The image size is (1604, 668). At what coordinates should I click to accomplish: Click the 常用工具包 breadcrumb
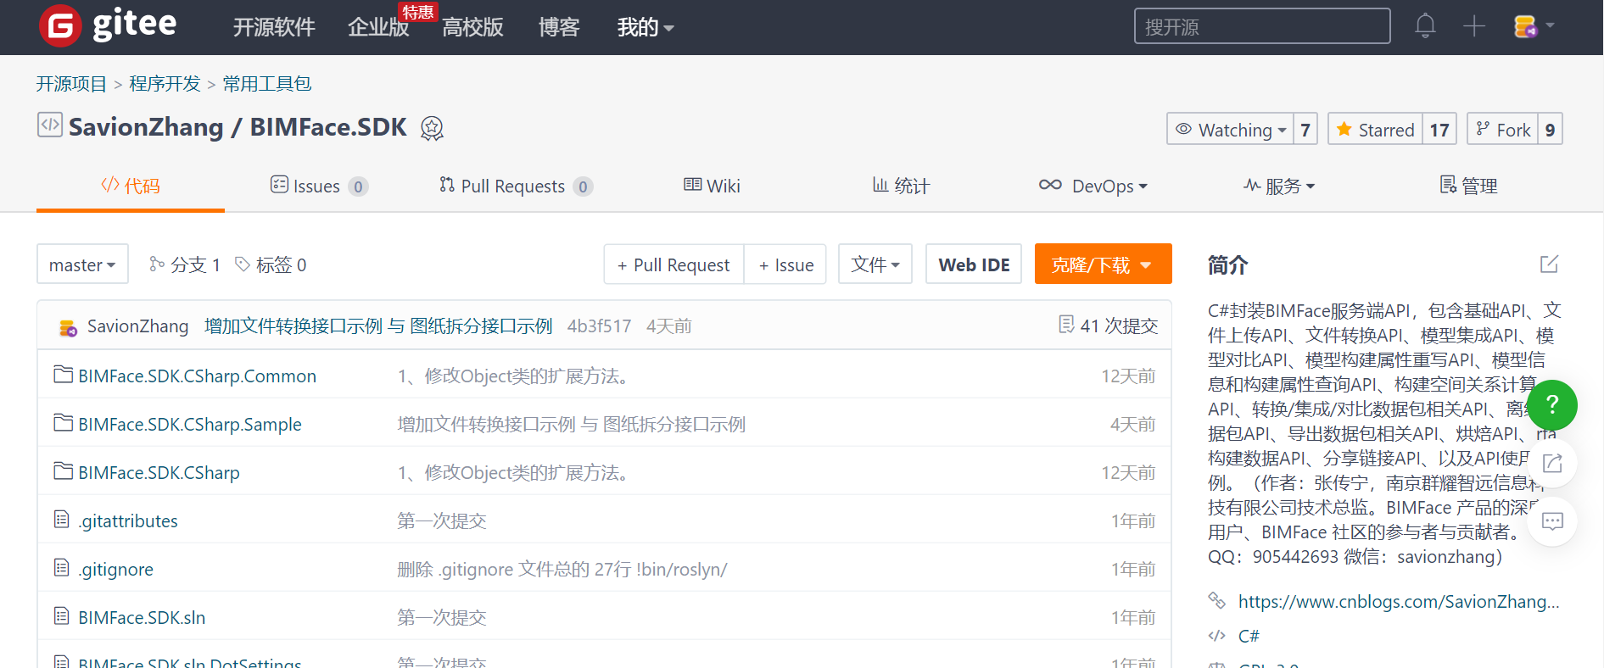267,84
